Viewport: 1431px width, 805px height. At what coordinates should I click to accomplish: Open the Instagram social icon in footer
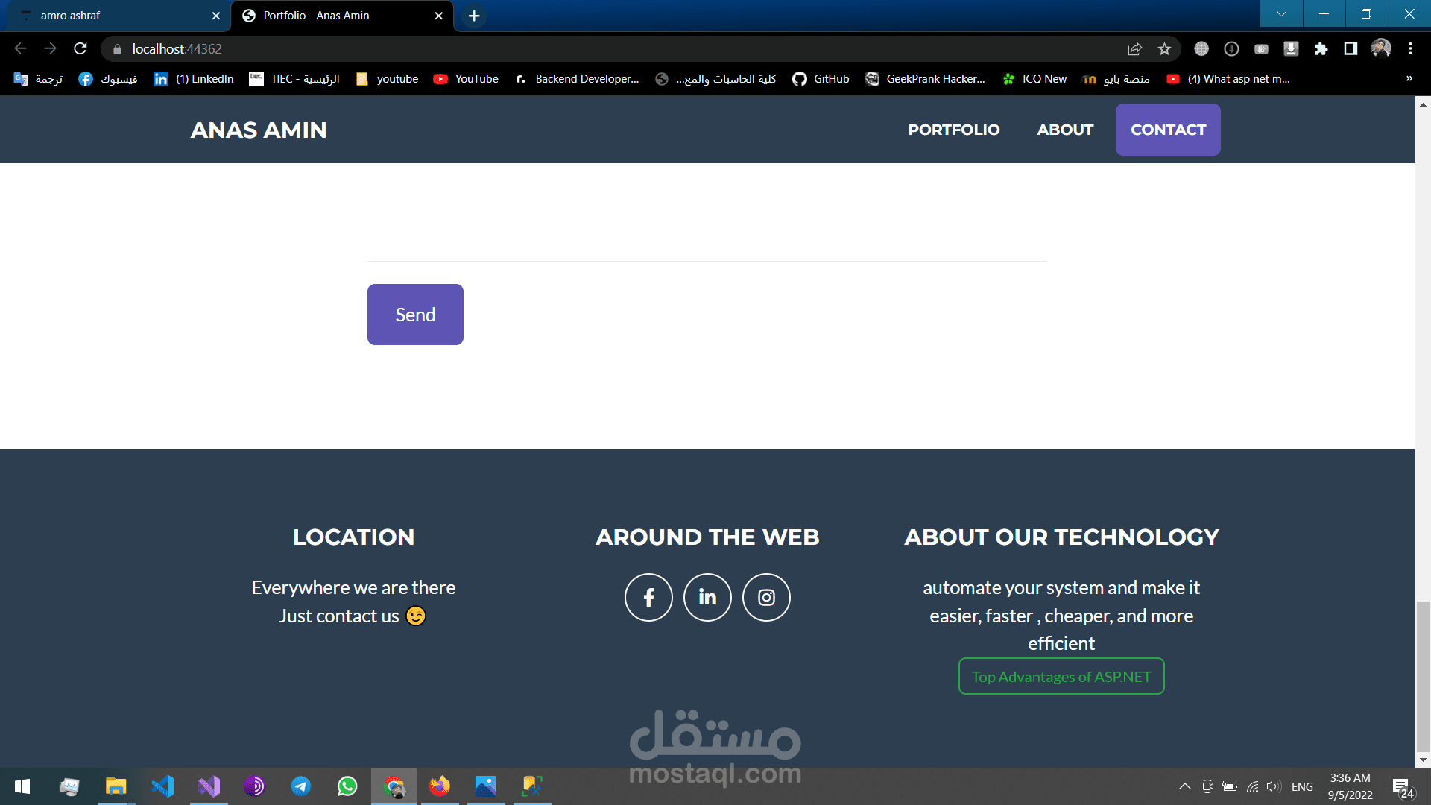[x=766, y=597]
